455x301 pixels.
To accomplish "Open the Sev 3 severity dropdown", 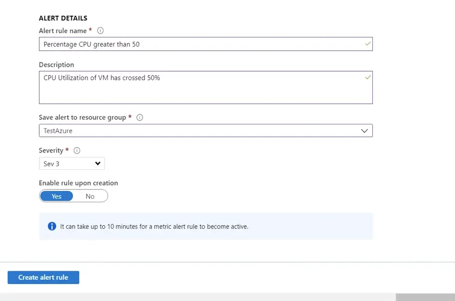I will [72, 164].
